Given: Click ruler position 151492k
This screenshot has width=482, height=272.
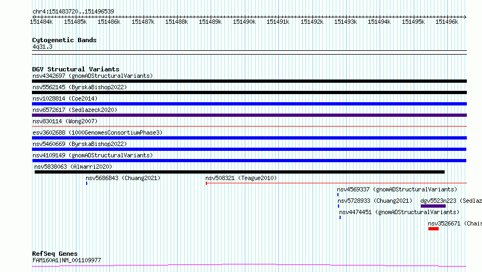Looking at the screenshot, I should [x=312, y=22].
